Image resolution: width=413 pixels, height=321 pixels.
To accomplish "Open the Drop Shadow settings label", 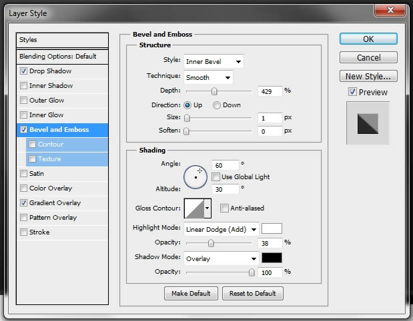I will [50, 71].
